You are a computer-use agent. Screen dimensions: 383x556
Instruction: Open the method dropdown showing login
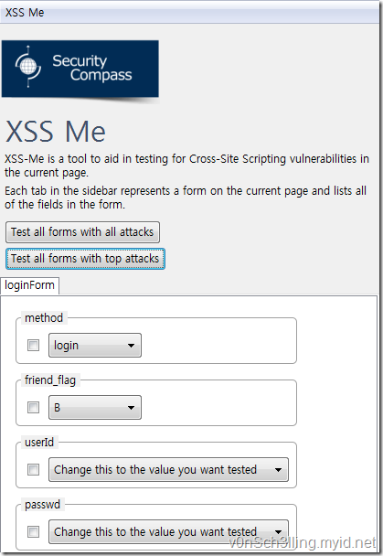pos(95,345)
